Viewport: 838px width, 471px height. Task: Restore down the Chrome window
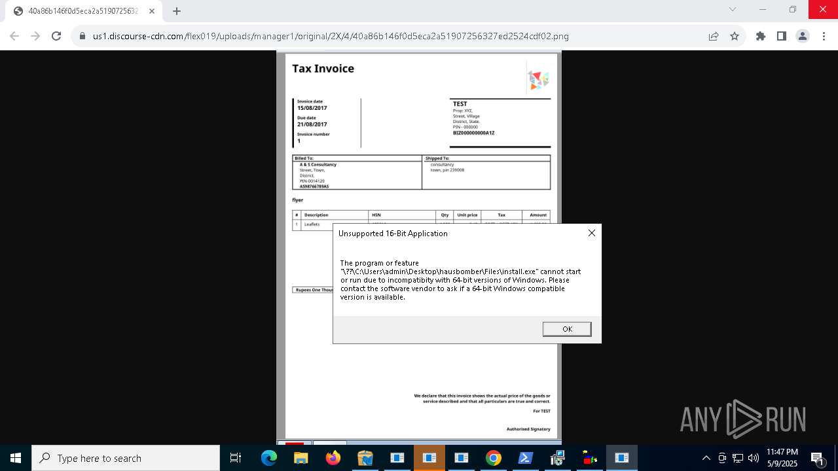point(793,9)
